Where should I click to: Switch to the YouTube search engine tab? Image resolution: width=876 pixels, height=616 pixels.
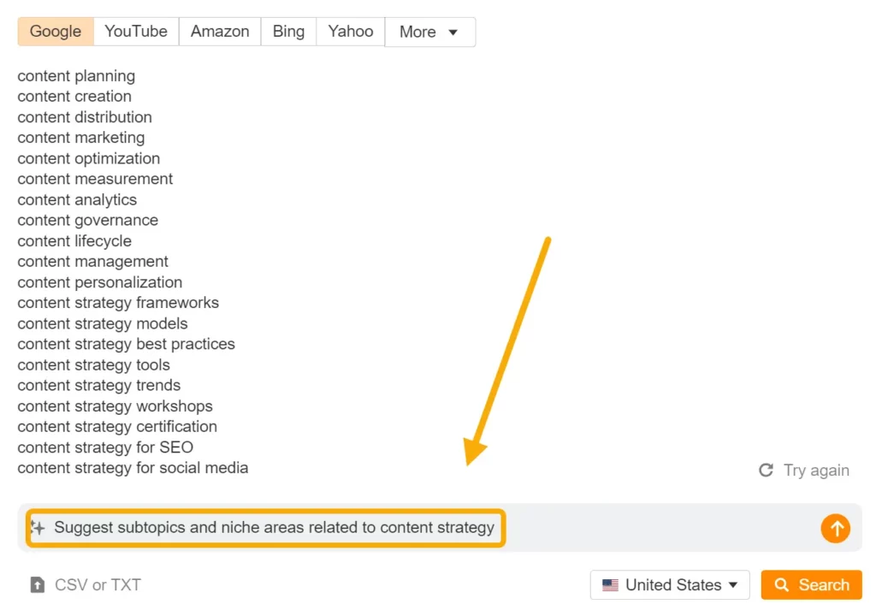coord(135,31)
